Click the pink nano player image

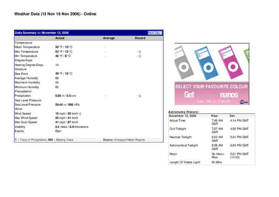(x=230, y=62)
